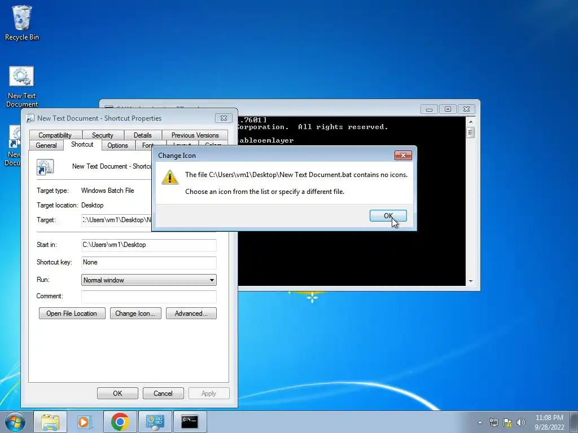Switch to the cmd taskbar button

pos(190,422)
